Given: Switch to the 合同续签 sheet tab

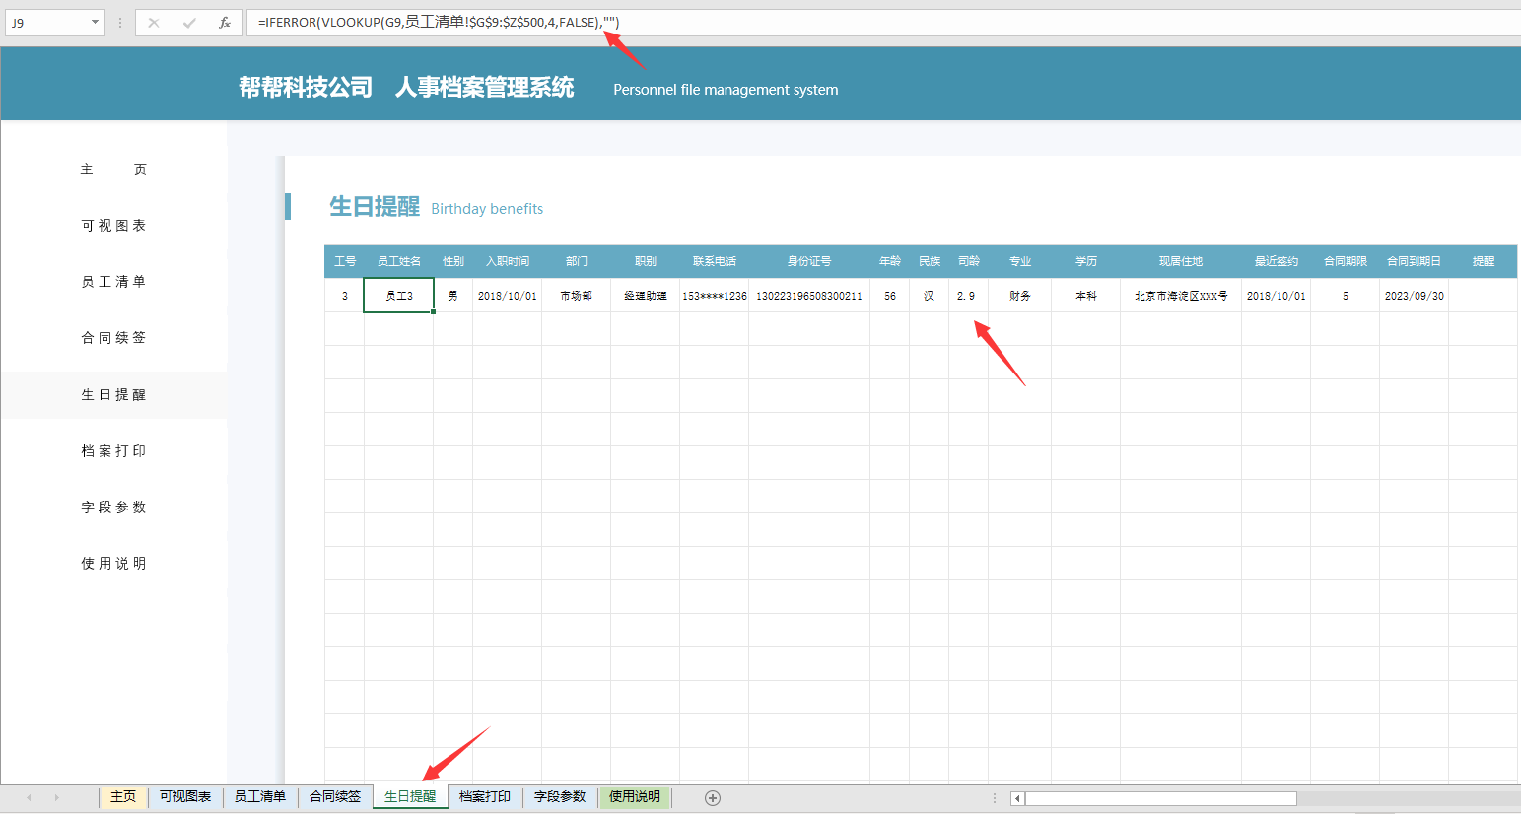Looking at the screenshot, I should click(335, 797).
